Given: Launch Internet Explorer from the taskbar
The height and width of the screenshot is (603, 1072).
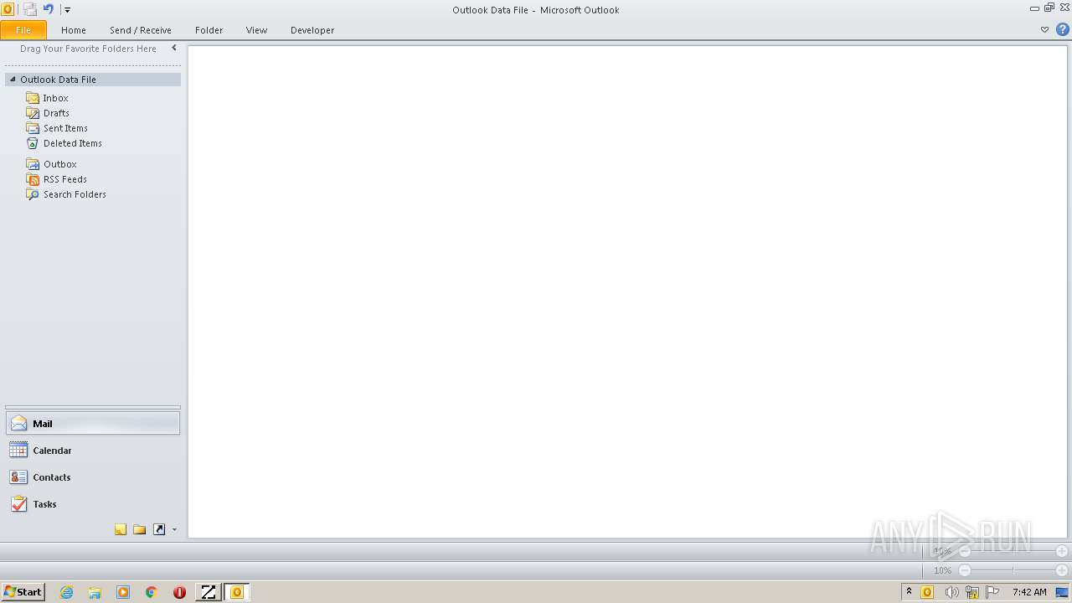Looking at the screenshot, I should point(67,592).
